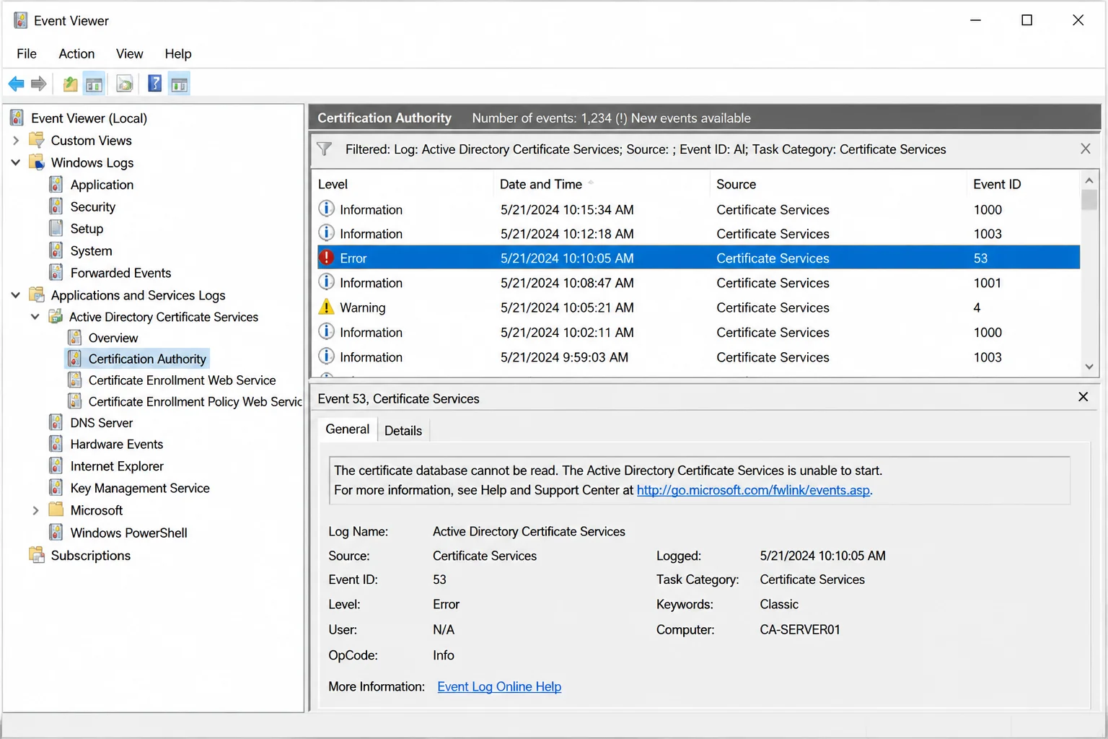Click the Information icon of the 10:15:34 AM event
The width and height of the screenshot is (1108, 739).
coord(326,209)
